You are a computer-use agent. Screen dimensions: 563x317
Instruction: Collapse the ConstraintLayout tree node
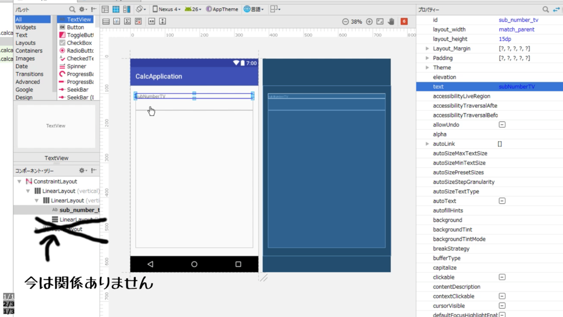pos(19,182)
